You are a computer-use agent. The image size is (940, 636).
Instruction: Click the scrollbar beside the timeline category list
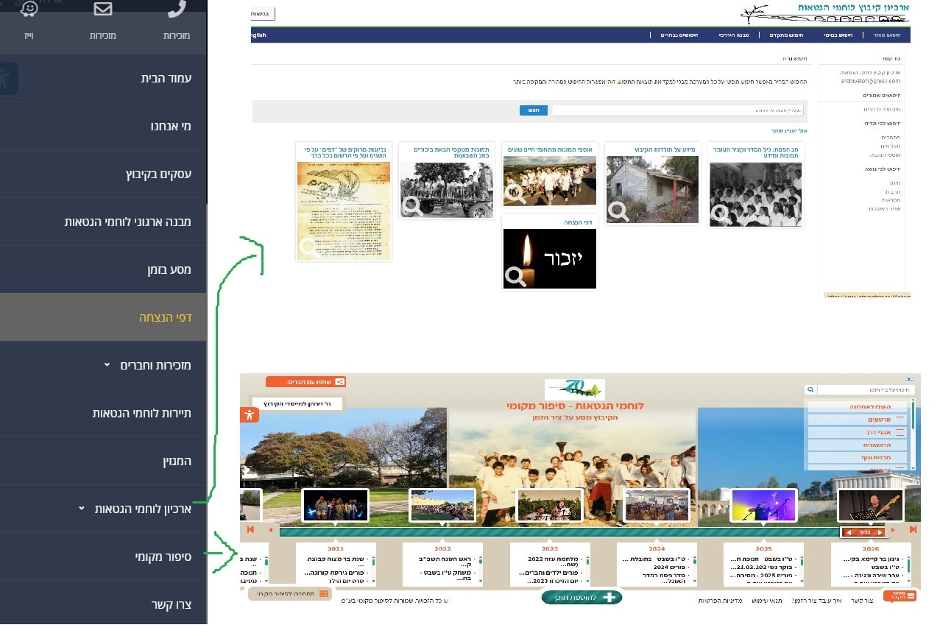914,434
